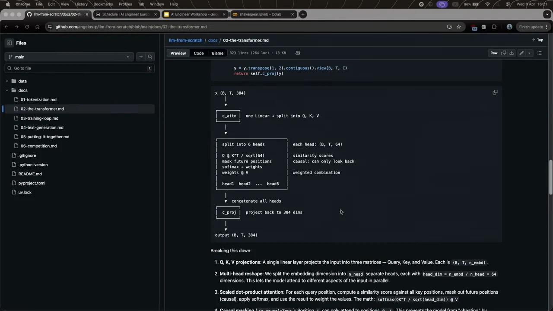Click the install-app icon in address bar
This screenshot has height=311, width=553.
(449, 27)
